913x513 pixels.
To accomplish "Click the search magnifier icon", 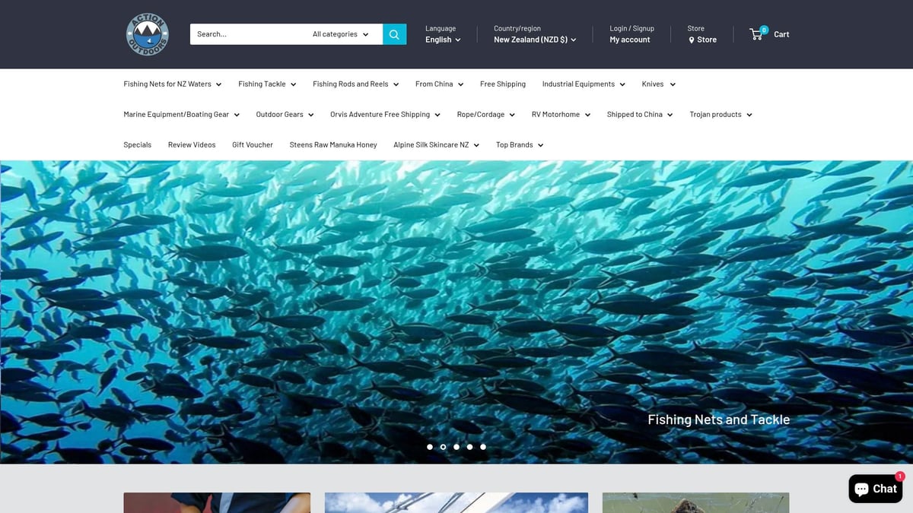I will pyautogui.click(x=394, y=34).
